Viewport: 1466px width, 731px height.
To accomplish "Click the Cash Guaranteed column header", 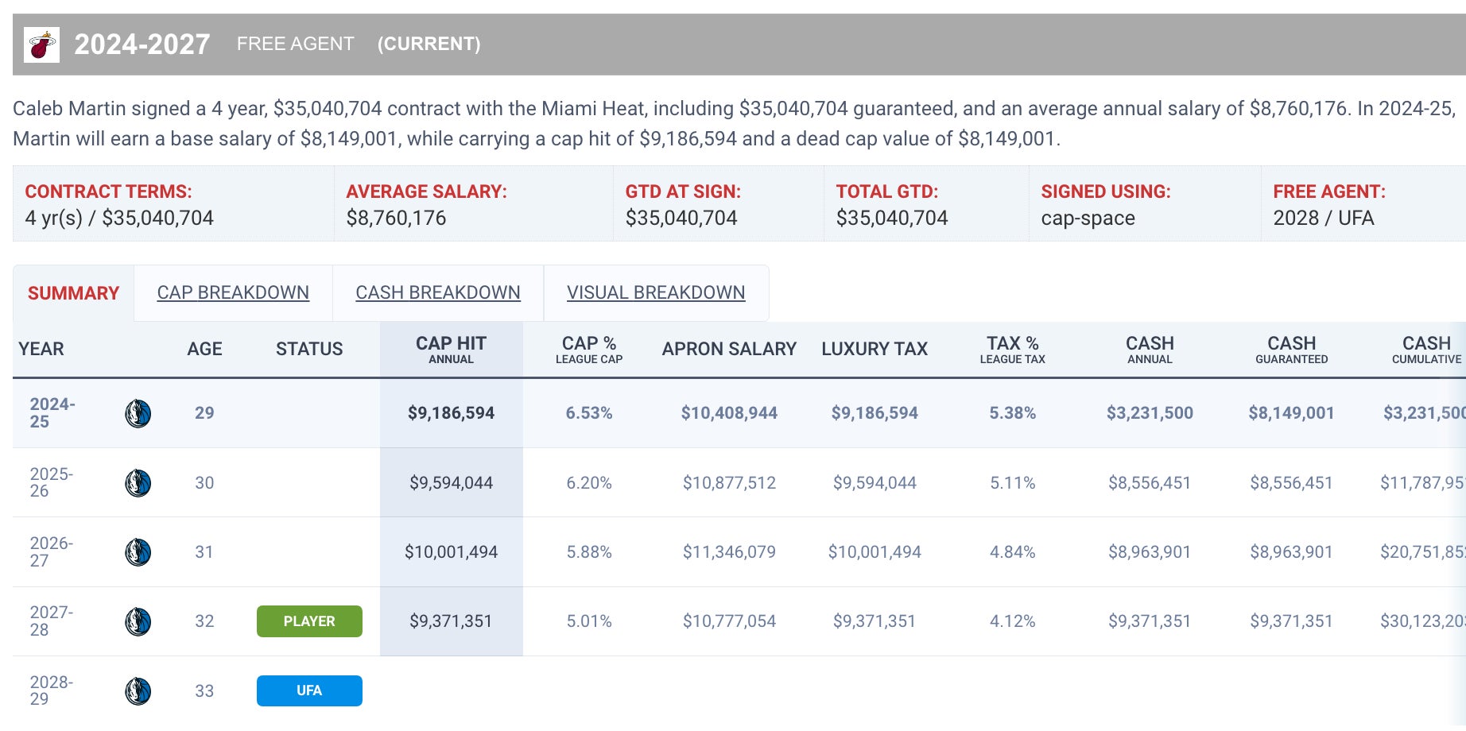I will (1291, 349).
